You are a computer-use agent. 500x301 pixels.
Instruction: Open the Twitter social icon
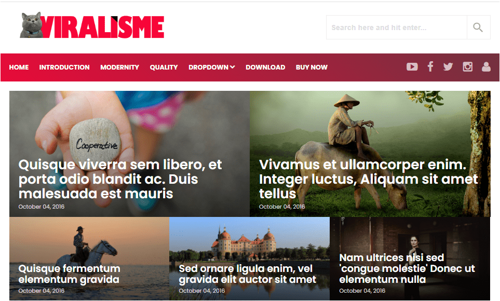(x=448, y=67)
